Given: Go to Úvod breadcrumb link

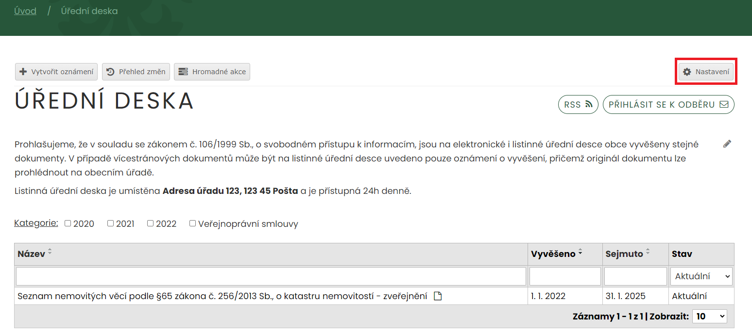Looking at the screenshot, I should (25, 11).
